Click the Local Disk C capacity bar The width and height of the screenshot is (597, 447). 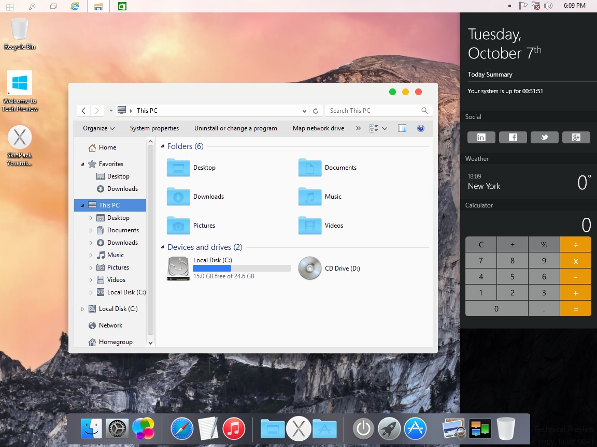[x=241, y=267]
